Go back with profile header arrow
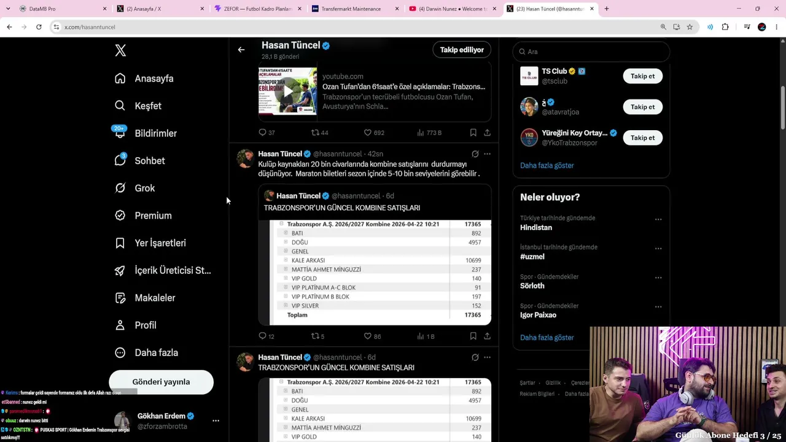Image resolution: width=786 pixels, height=442 pixels. tap(241, 50)
